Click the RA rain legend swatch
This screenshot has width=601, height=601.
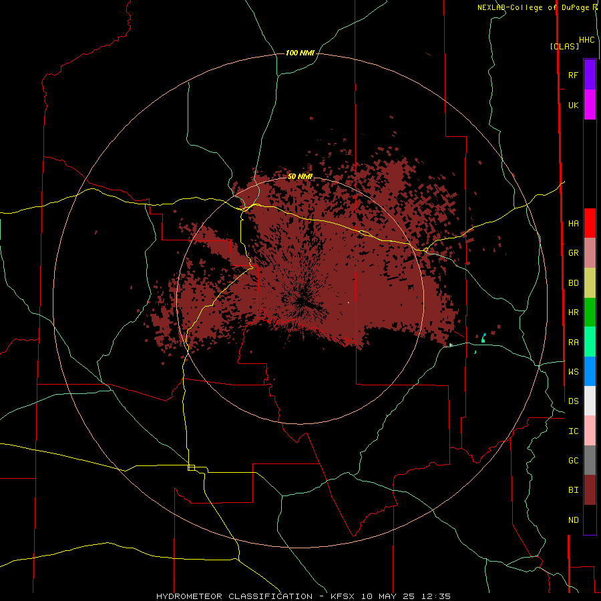590,342
